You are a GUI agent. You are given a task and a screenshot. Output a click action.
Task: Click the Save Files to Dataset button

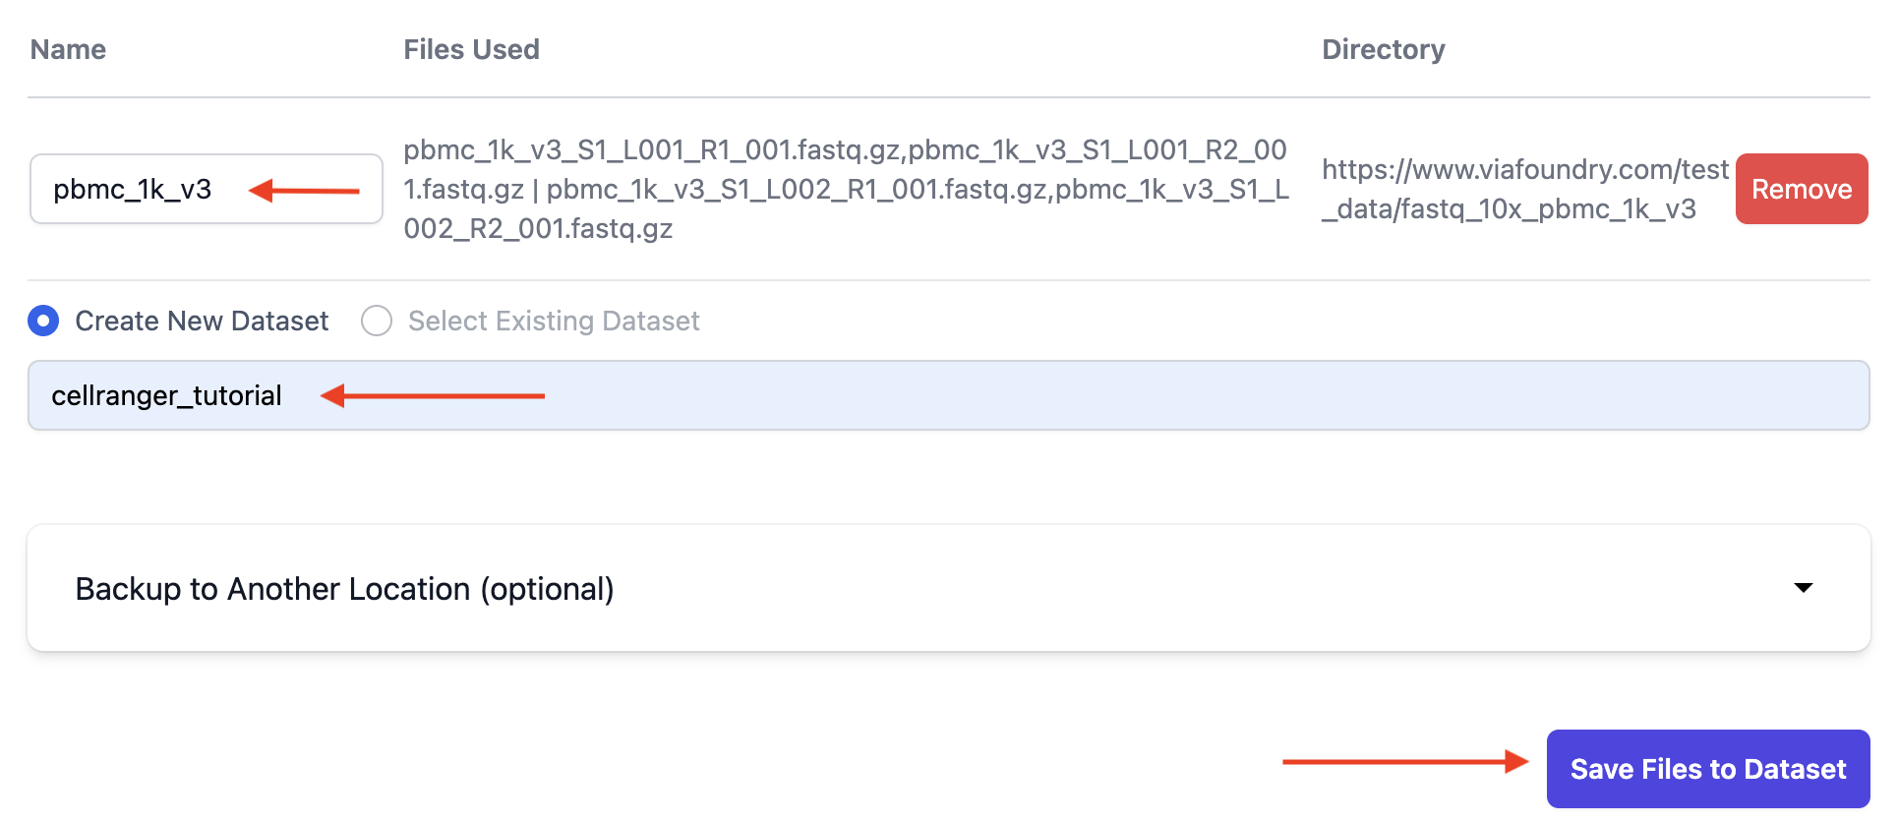pos(1708,768)
